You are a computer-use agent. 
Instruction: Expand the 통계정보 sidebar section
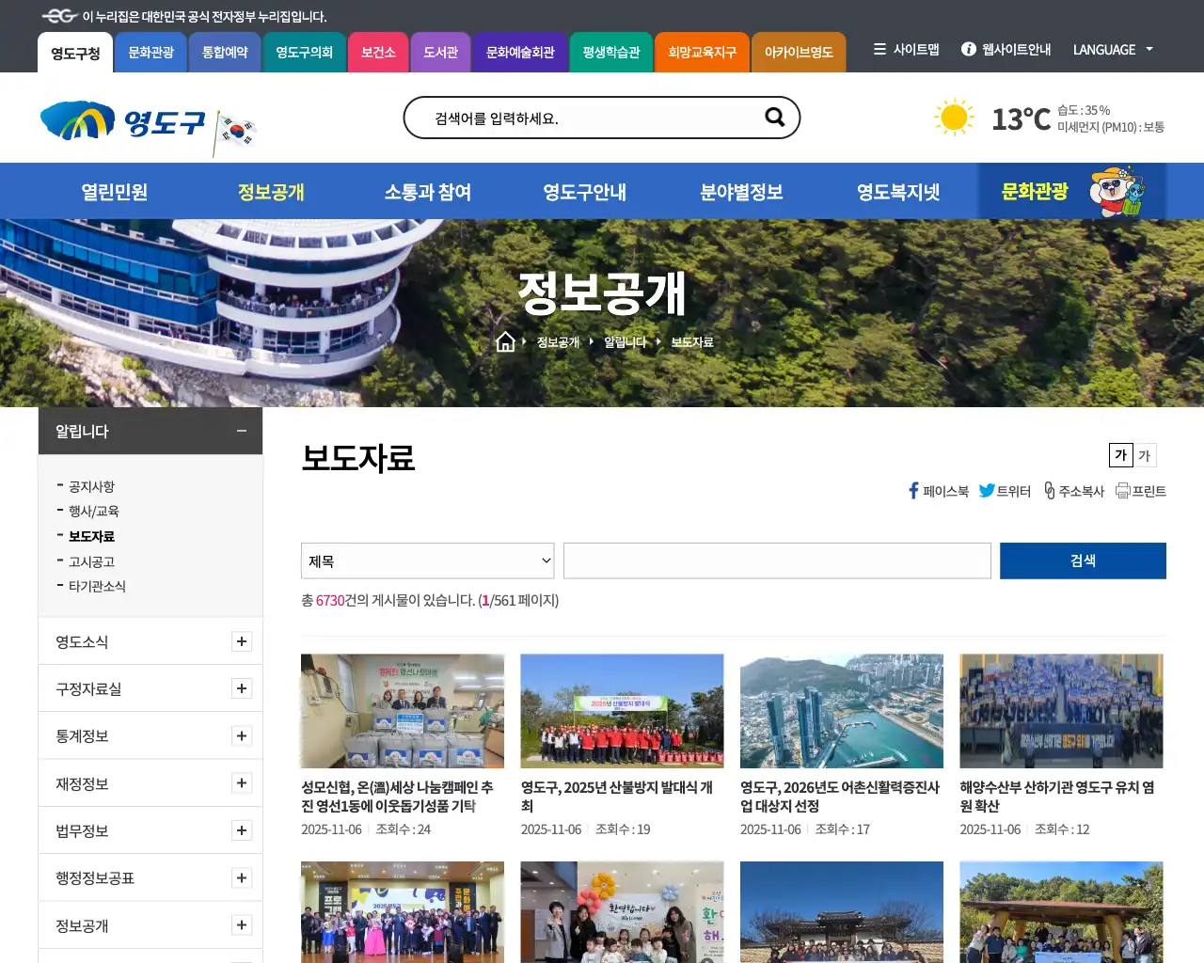point(242,735)
